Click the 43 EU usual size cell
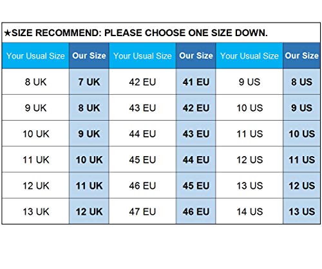The height and width of the screenshot is (269, 322). coord(142,108)
